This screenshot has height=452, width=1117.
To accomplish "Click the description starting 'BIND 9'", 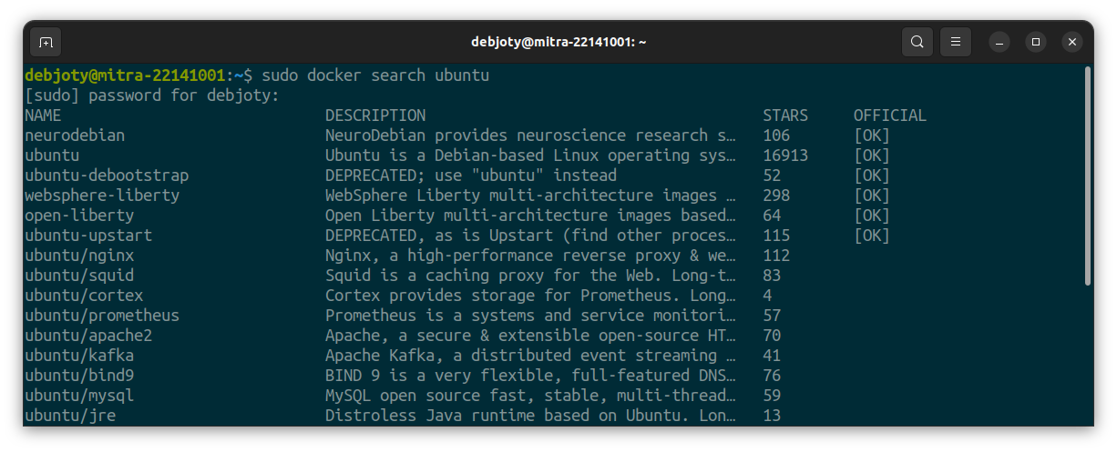I will [x=530, y=376].
